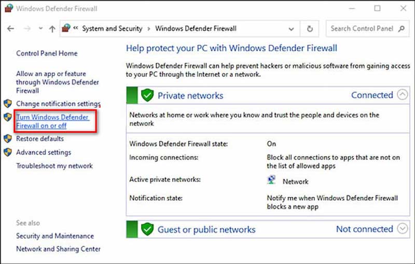Click the 'Help protect your PC' heading

pos(231,48)
